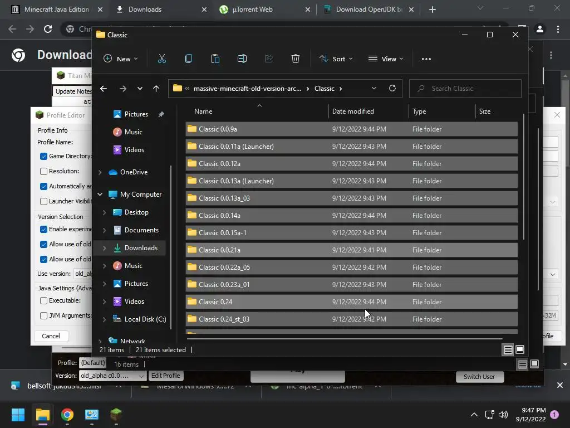The height and width of the screenshot is (428, 570).
Task: Enable the Launcher Visibility checkbox
Action: (x=43, y=201)
